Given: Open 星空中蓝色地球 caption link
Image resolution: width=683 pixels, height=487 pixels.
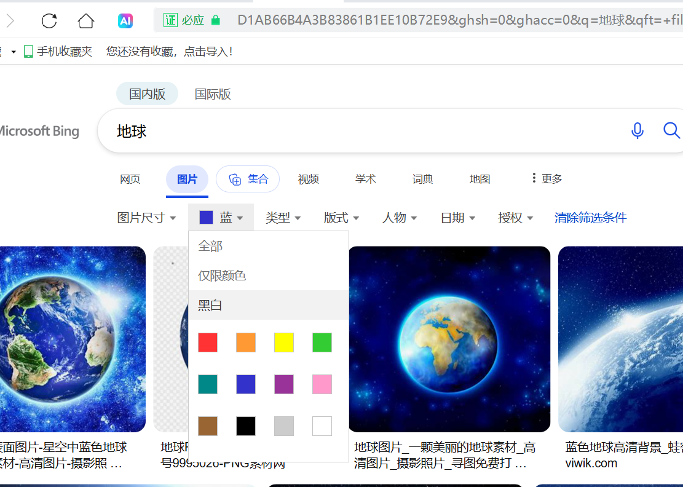Looking at the screenshot, I should pyautogui.click(x=63, y=455).
